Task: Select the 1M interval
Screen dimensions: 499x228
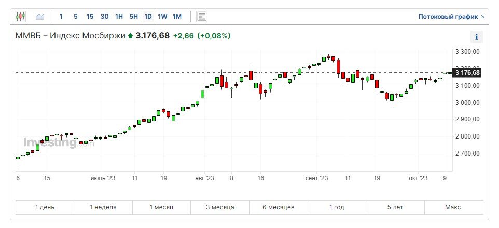Action: (177, 17)
